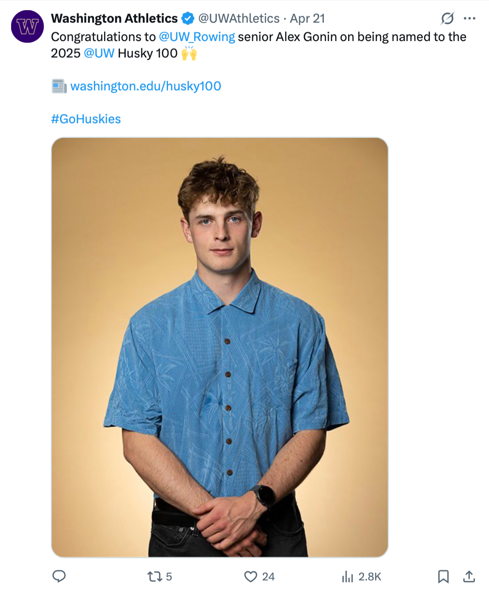Open the @UW_Rowing mention
This screenshot has height=594, width=489.
197,37
